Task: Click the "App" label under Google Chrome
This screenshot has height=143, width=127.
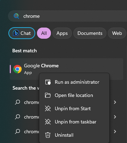Action: click(x=28, y=73)
